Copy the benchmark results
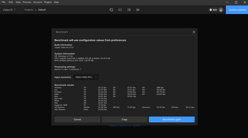The width and height of the screenshot is (248, 138). [x=124, y=119]
